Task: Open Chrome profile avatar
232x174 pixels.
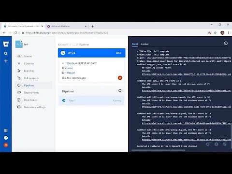Action: [222, 33]
